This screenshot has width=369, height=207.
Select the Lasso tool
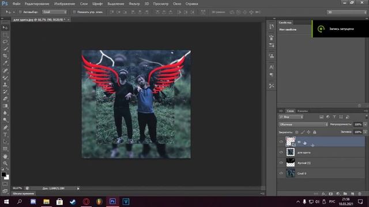5,42
